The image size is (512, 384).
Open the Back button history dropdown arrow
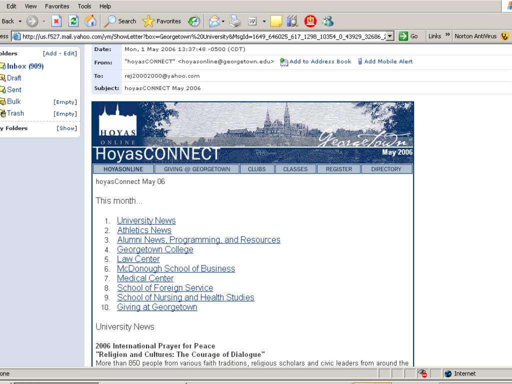pyautogui.click(x=20, y=21)
